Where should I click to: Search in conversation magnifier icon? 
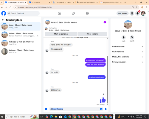132,37
